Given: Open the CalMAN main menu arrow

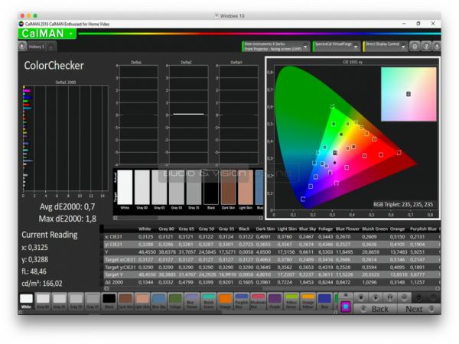Looking at the screenshot, I should (x=70, y=33).
